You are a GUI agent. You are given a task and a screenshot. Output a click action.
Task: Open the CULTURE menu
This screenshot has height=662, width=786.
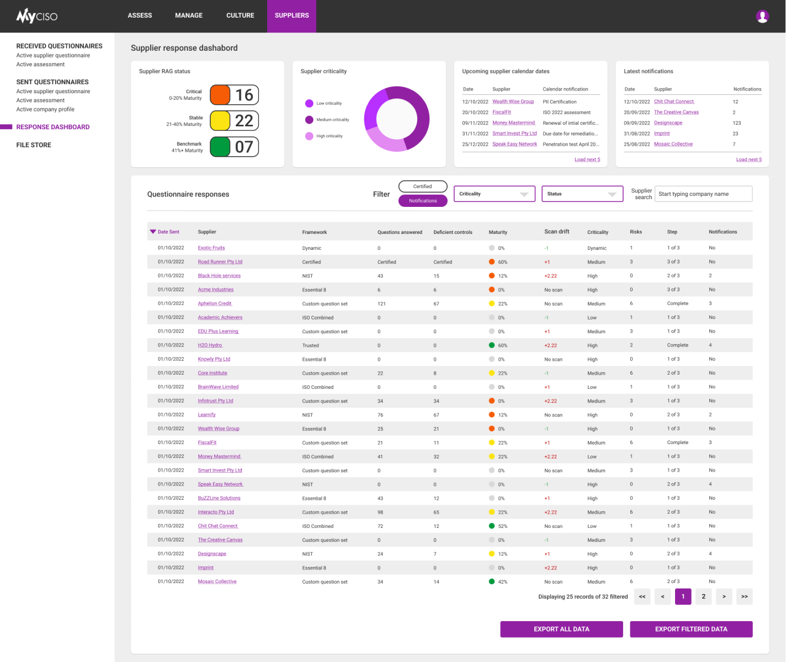(x=240, y=15)
